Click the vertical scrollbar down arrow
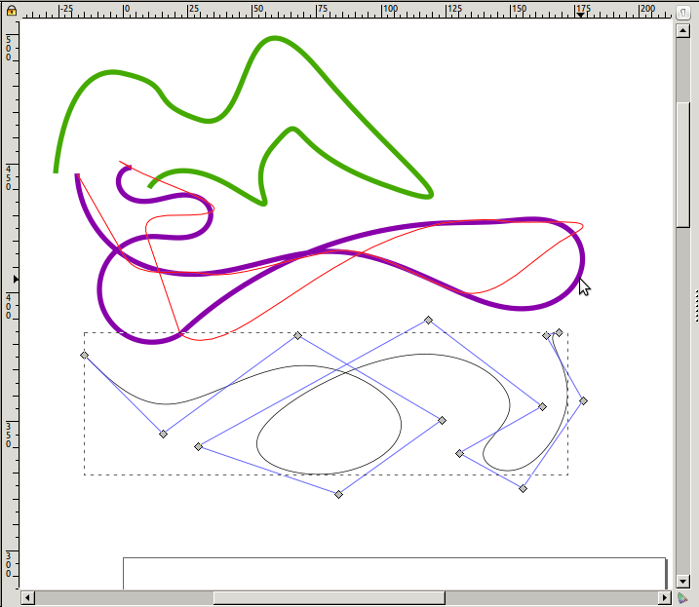699x607 pixels. pyautogui.click(x=682, y=581)
